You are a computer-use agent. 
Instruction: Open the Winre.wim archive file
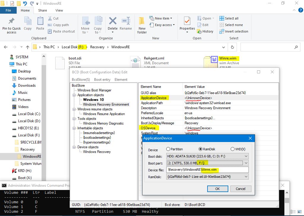(214, 61)
